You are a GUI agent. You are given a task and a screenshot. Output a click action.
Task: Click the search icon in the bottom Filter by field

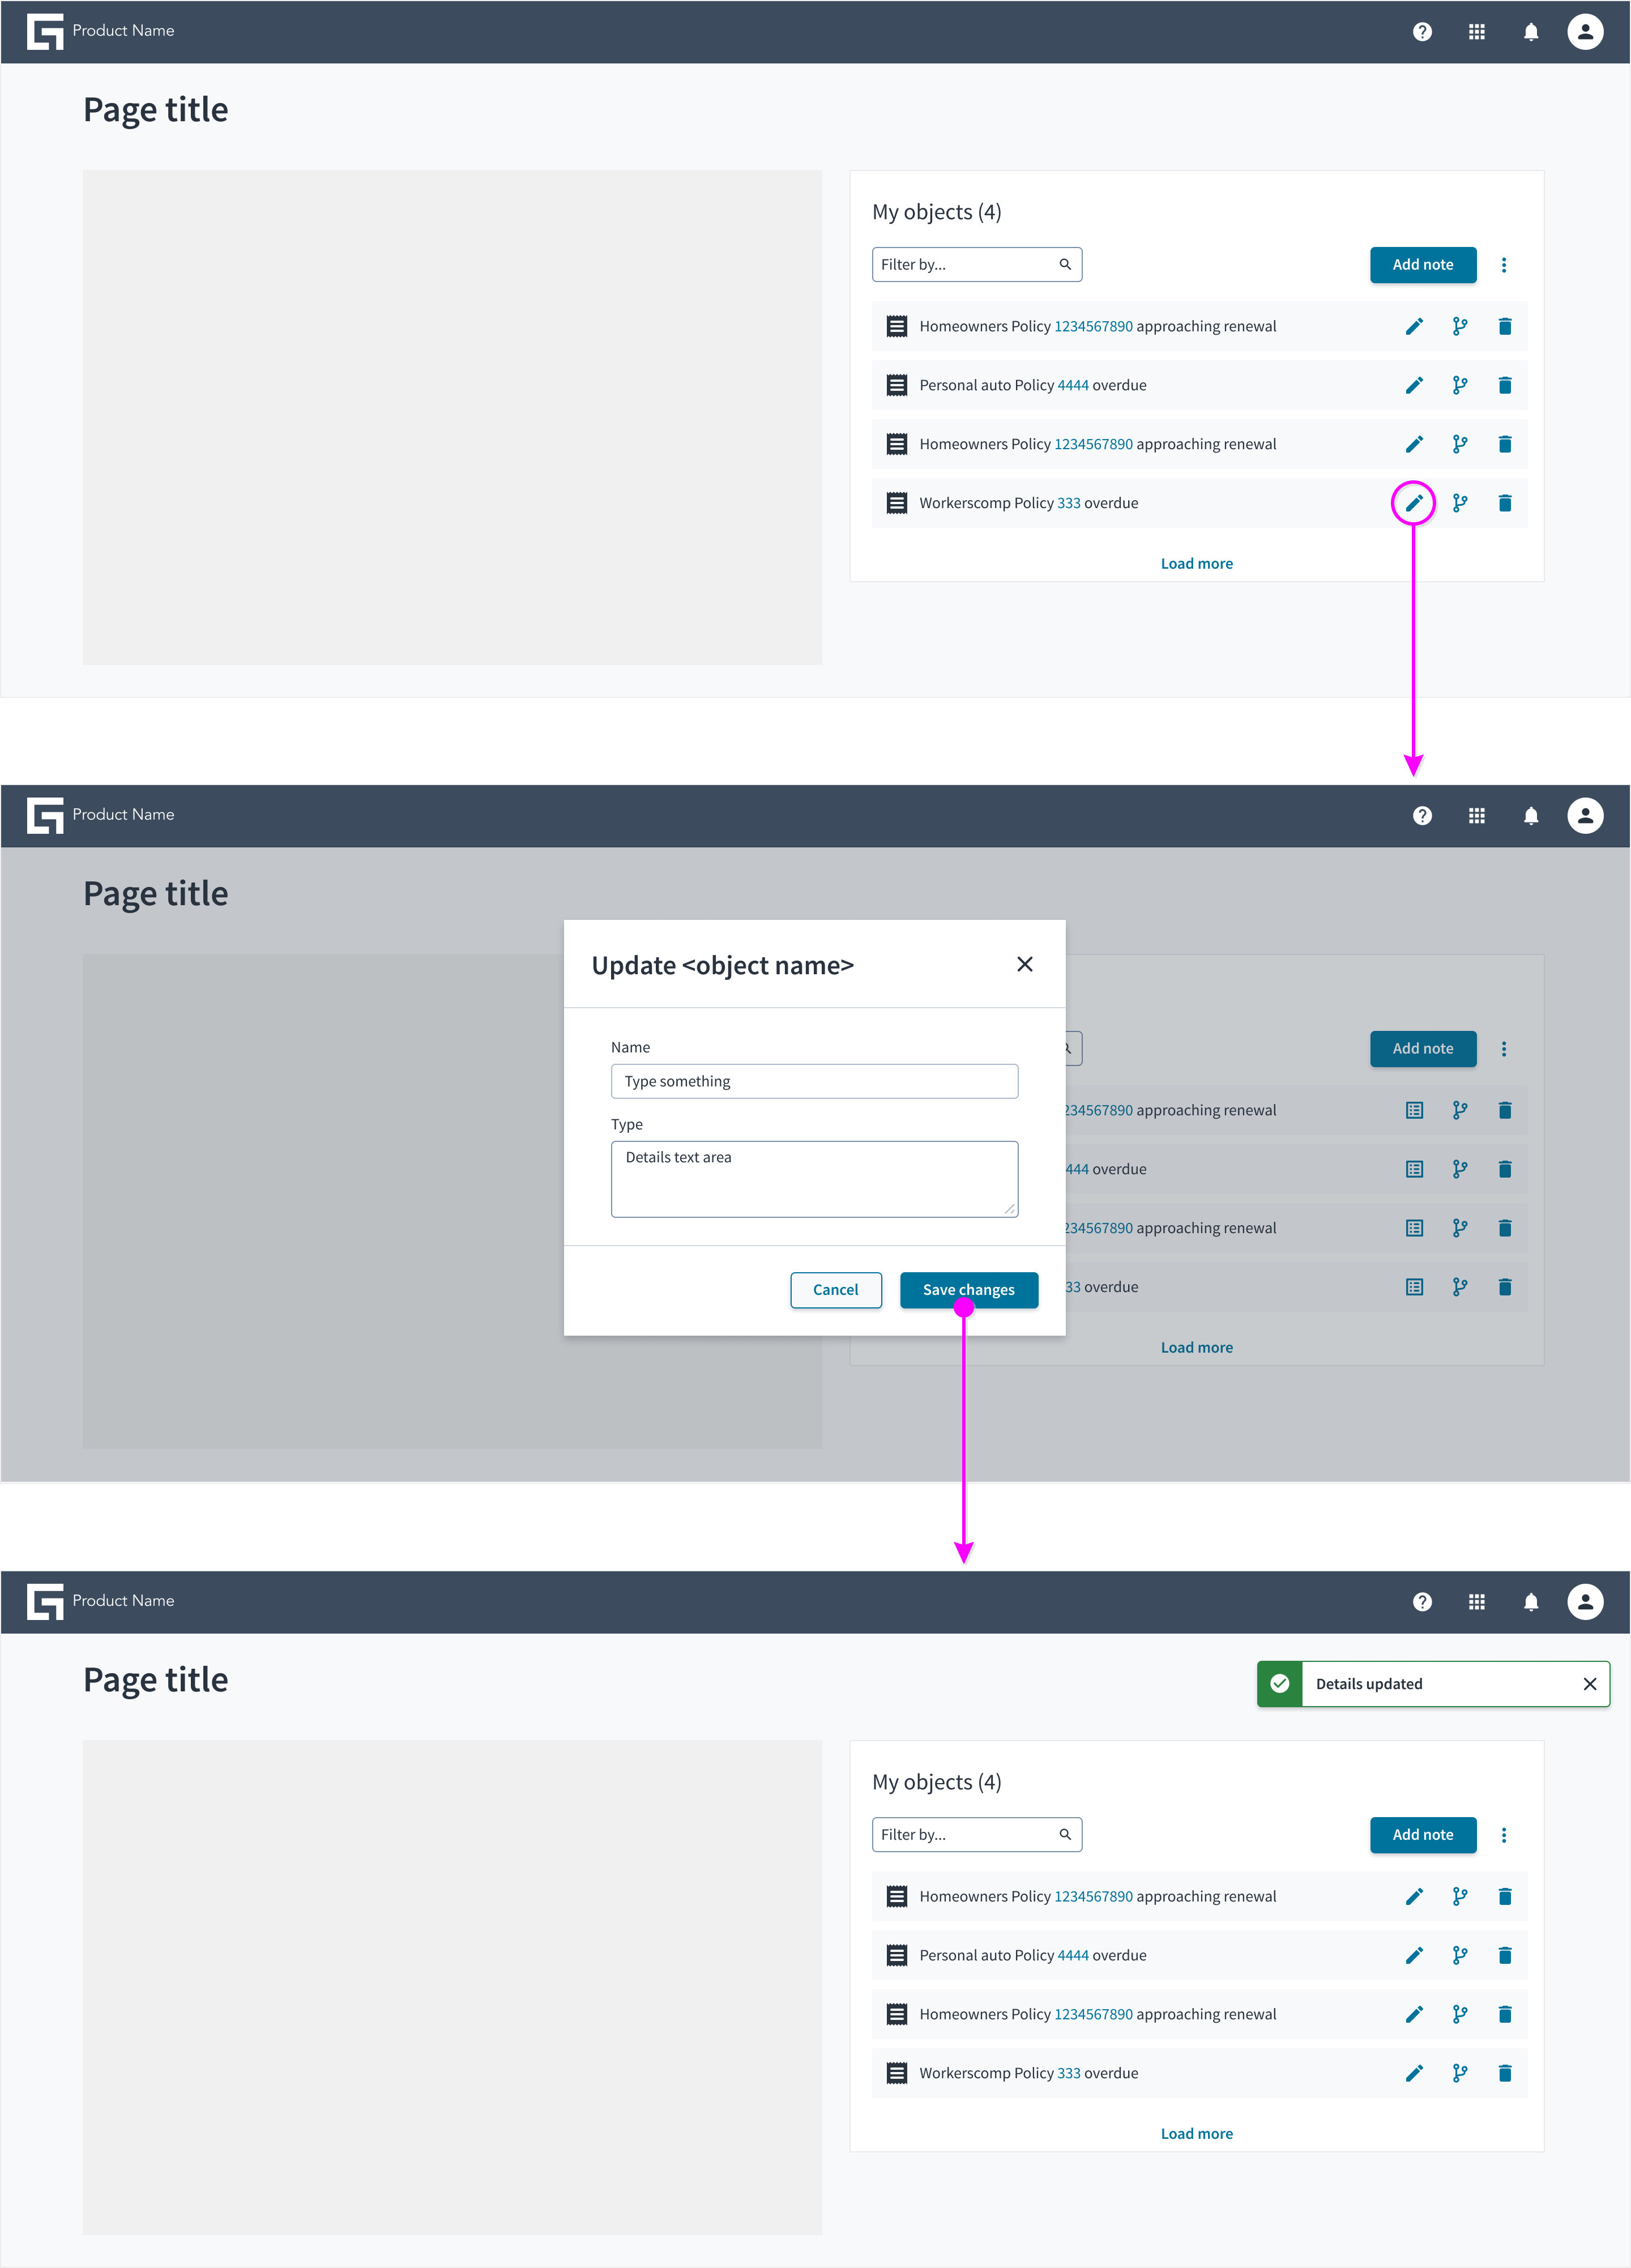pyautogui.click(x=1064, y=1835)
